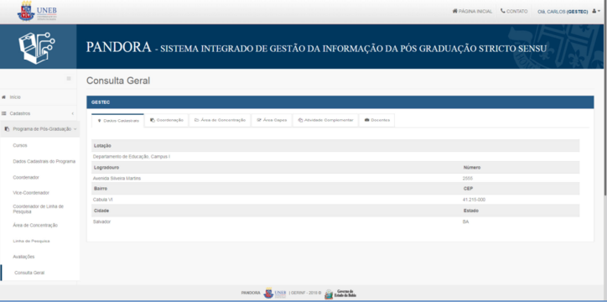Switch to the Dados Cadastrais tab
The width and height of the screenshot is (607, 302).
(x=117, y=121)
